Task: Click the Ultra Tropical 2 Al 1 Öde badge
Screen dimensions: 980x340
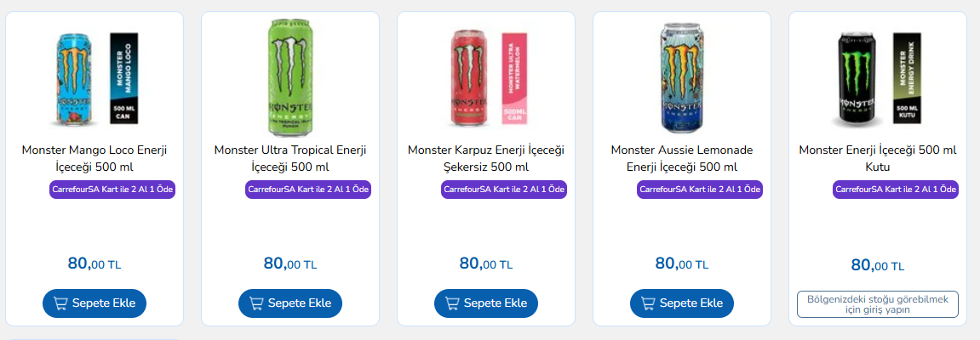Action: (x=308, y=189)
